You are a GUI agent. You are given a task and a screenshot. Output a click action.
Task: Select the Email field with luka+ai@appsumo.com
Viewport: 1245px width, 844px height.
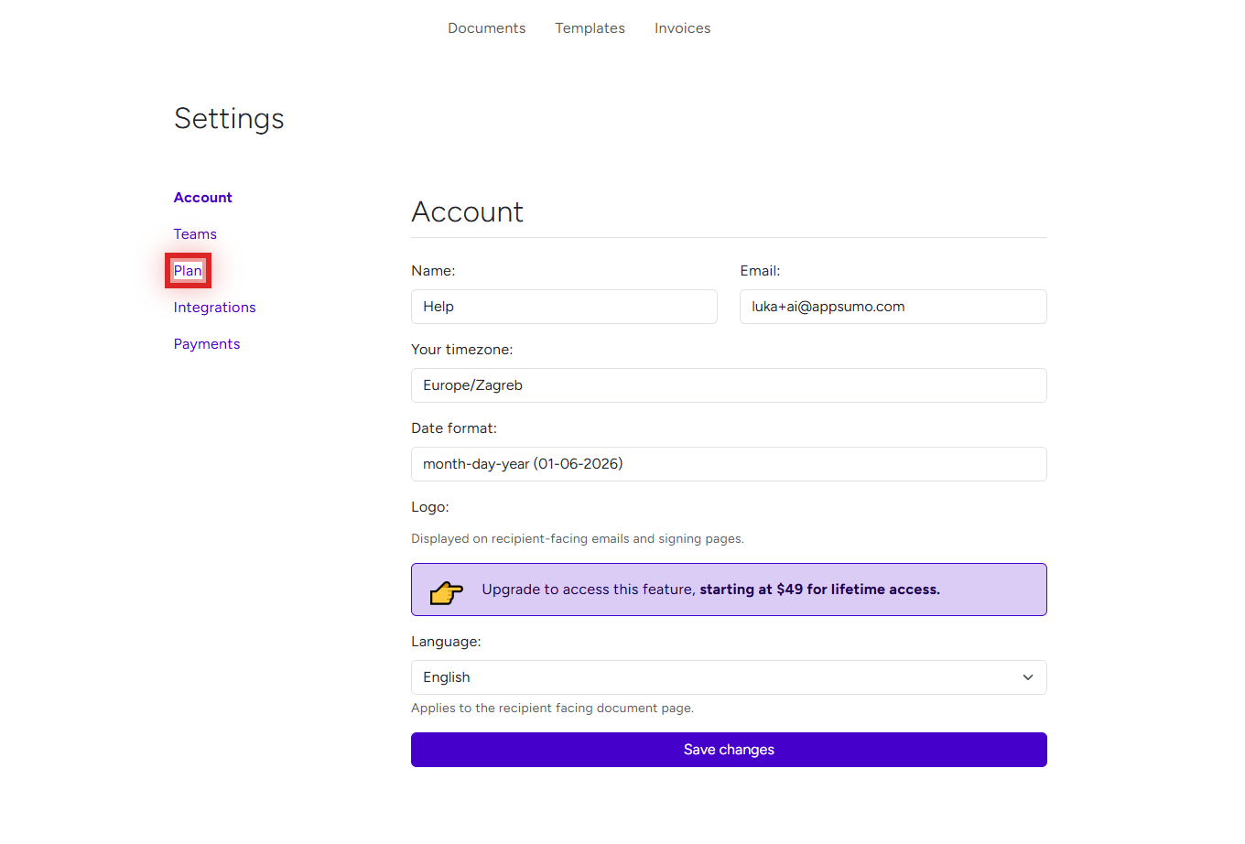(x=893, y=306)
